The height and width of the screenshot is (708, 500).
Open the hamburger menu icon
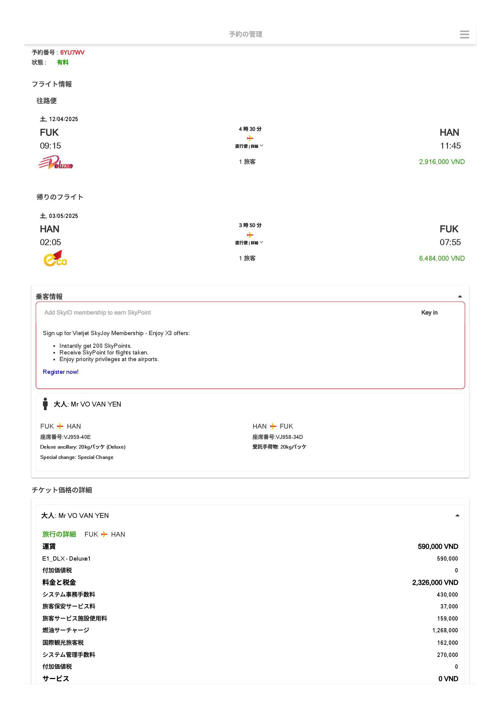click(464, 35)
